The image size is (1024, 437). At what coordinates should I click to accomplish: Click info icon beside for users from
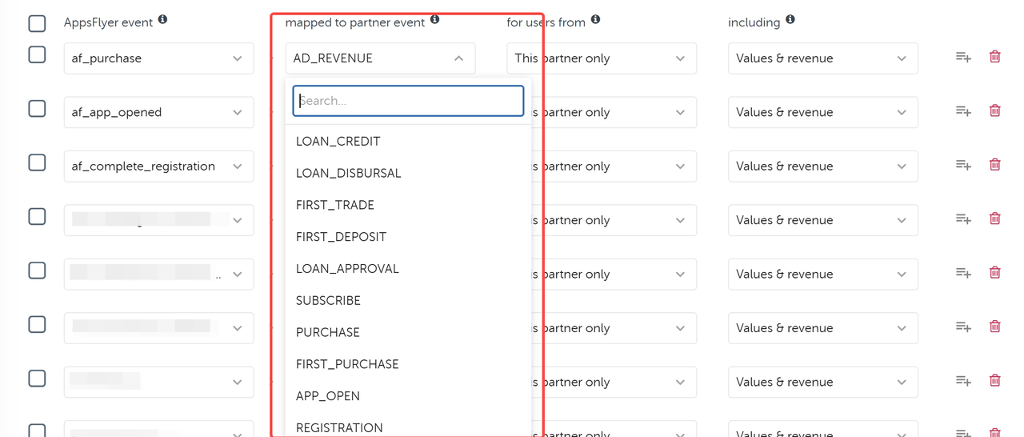(x=595, y=19)
